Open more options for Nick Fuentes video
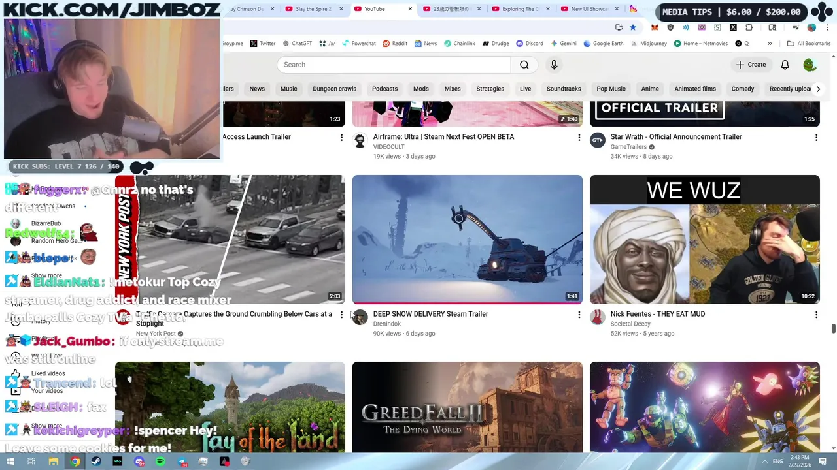The width and height of the screenshot is (837, 470). tap(816, 315)
